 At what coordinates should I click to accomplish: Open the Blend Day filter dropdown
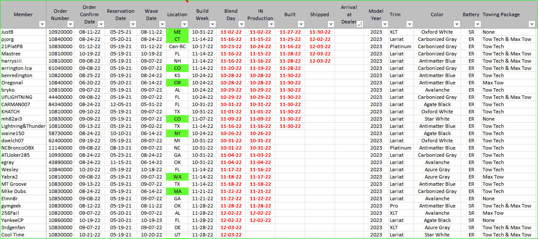click(242, 24)
